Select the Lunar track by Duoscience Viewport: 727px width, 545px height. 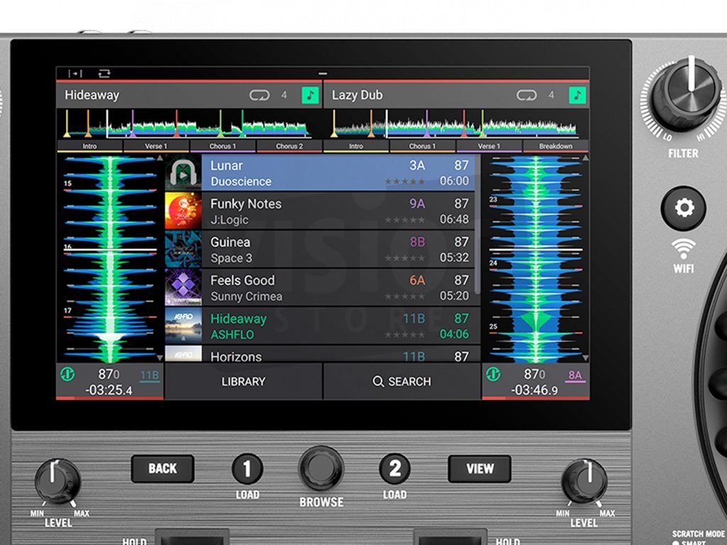[338, 173]
